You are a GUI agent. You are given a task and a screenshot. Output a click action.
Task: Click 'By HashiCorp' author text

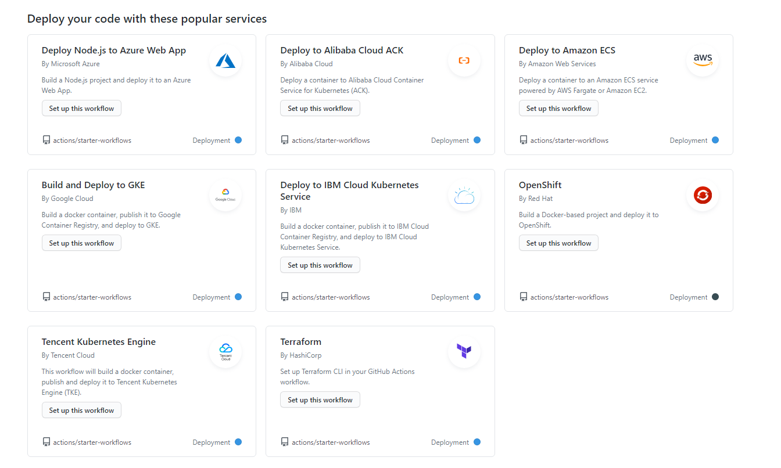point(301,355)
